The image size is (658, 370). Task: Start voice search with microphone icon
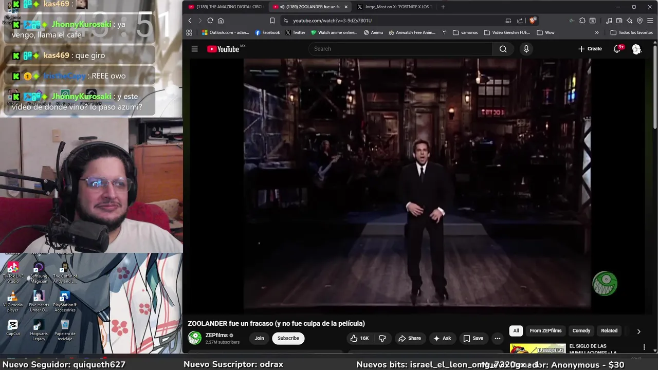[x=526, y=49]
